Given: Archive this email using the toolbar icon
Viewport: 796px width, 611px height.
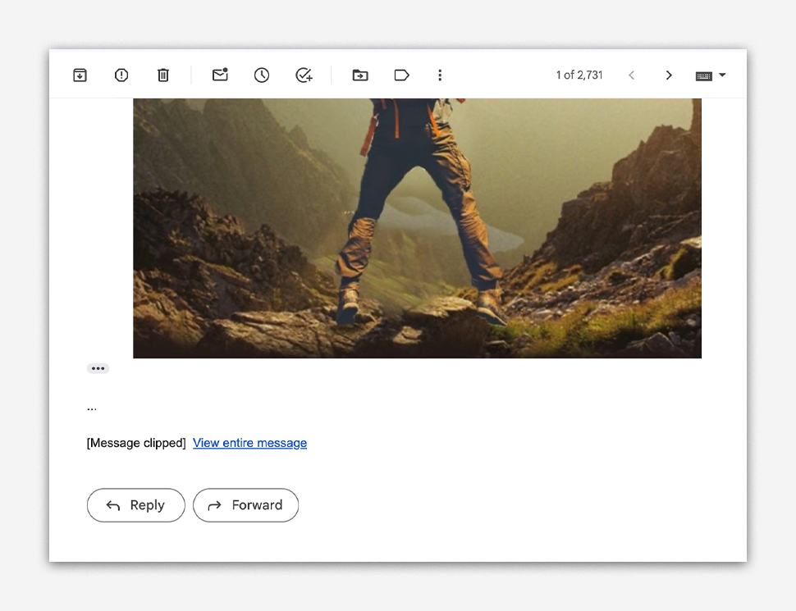Looking at the screenshot, I should pyautogui.click(x=80, y=75).
